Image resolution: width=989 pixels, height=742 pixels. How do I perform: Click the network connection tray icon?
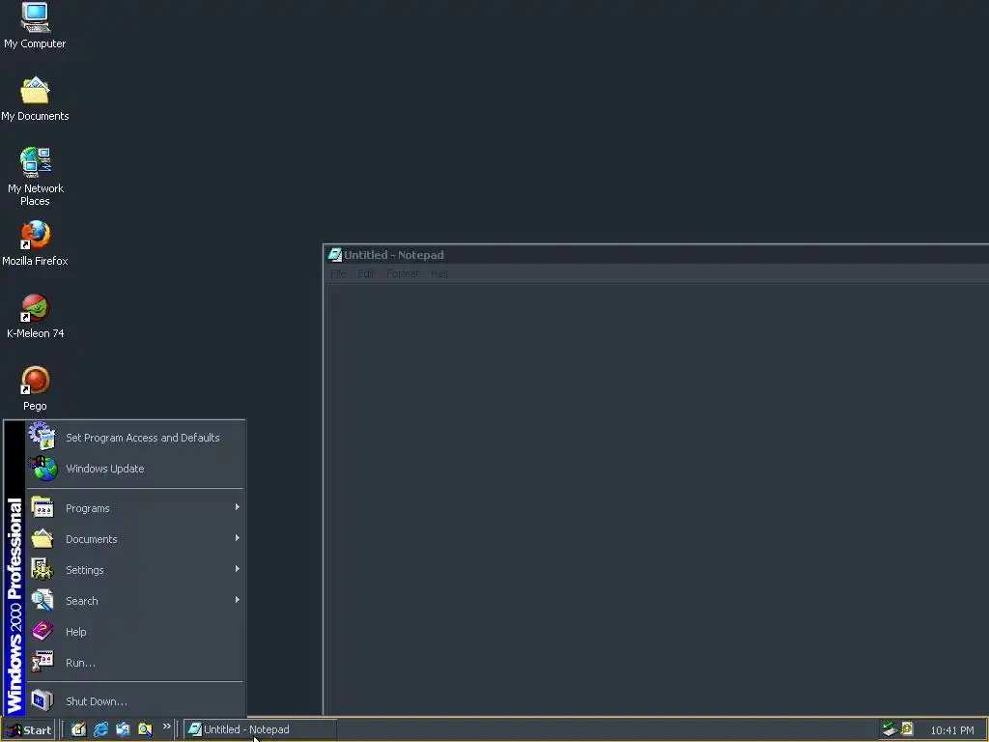(x=890, y=729)
